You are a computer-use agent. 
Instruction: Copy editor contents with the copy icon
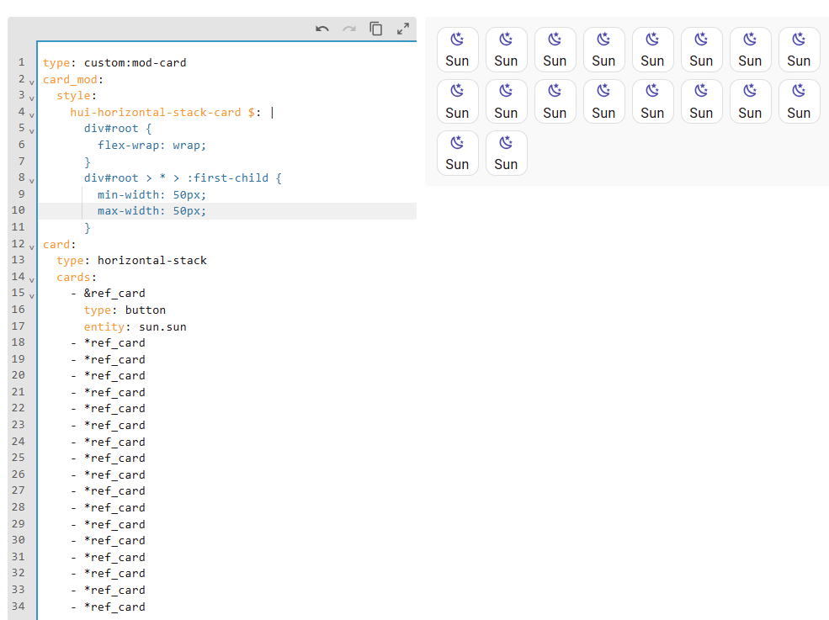pos(376,29)
